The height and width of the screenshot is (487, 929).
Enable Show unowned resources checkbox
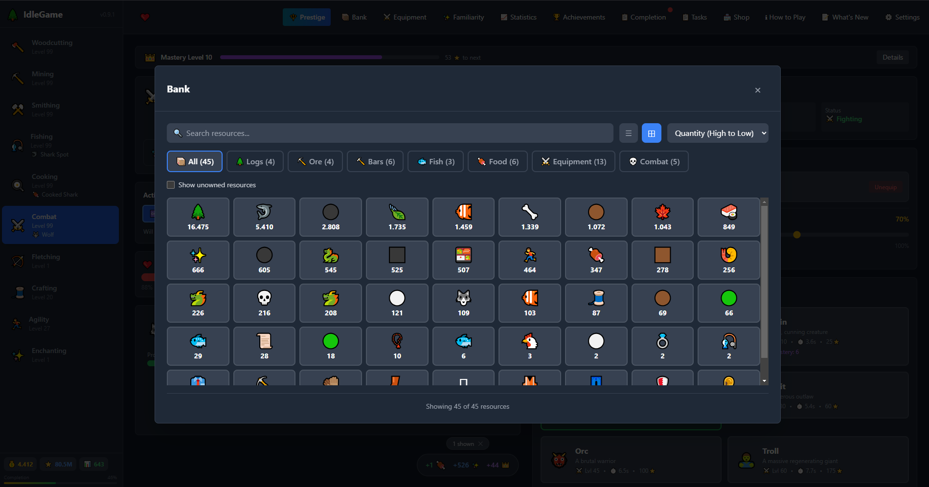[x=171, y=185]
